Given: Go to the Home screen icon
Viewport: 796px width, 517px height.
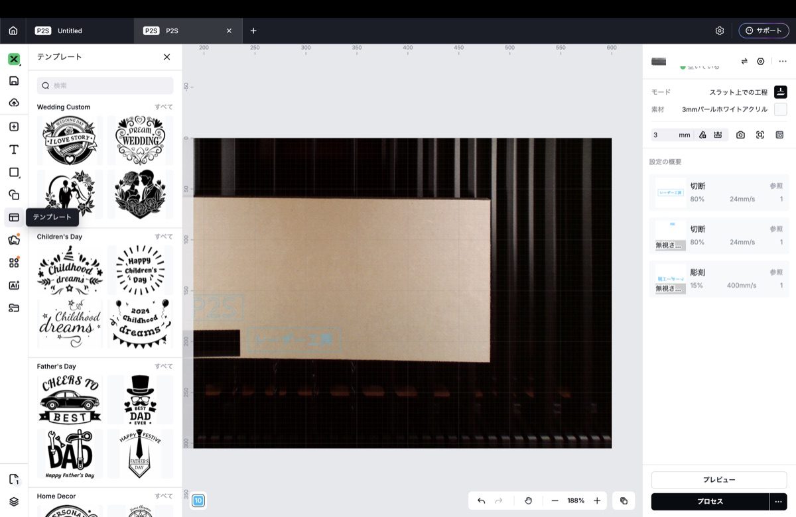Looking at the screenshot, I should click(x=13, y=30).
